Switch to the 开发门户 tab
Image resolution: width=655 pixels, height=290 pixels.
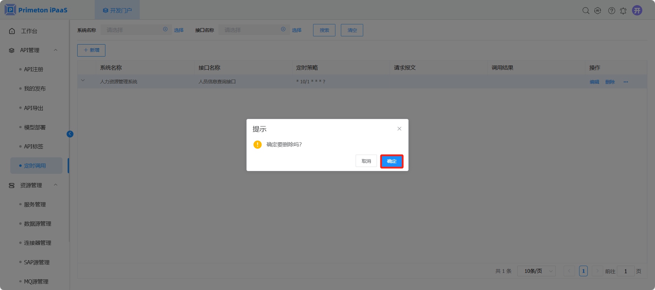coord(117,10)
